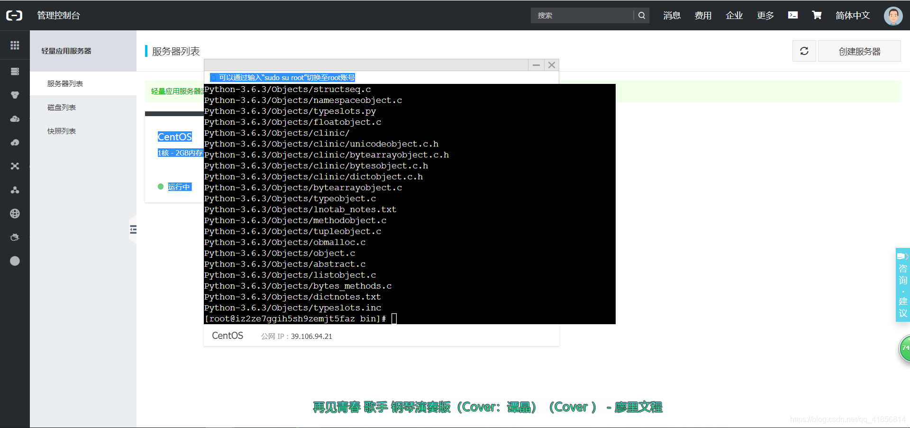
Task: Open the user avatar account menu
Action: click(893, 16)
